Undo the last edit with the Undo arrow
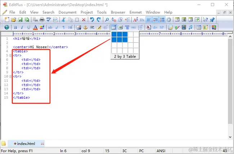This screenshot has height=154, width=234. [92, 19]
